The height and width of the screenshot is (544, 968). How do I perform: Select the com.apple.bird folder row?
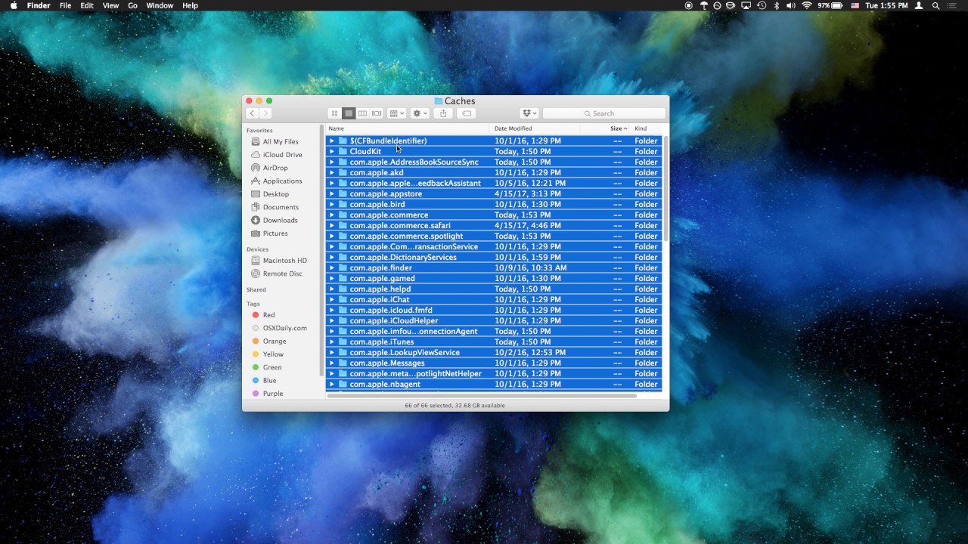pos(494,205)
